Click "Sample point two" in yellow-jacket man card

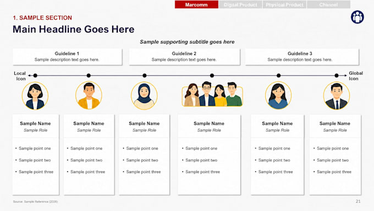[x=86, y=160]
